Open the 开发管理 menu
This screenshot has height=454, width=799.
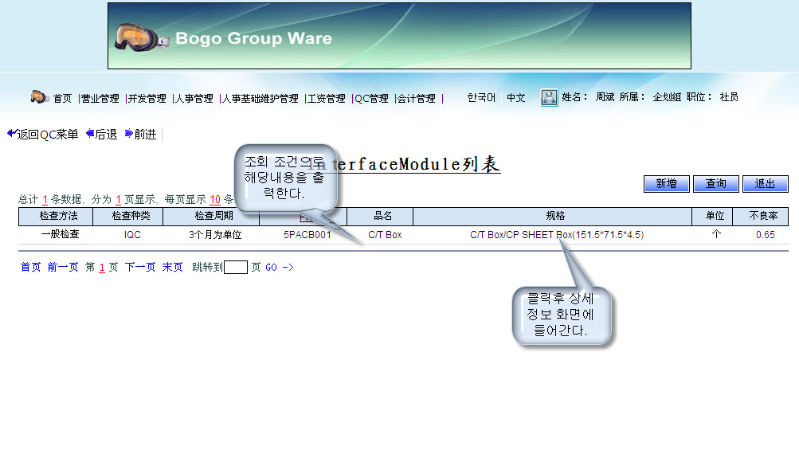[147, 99]
